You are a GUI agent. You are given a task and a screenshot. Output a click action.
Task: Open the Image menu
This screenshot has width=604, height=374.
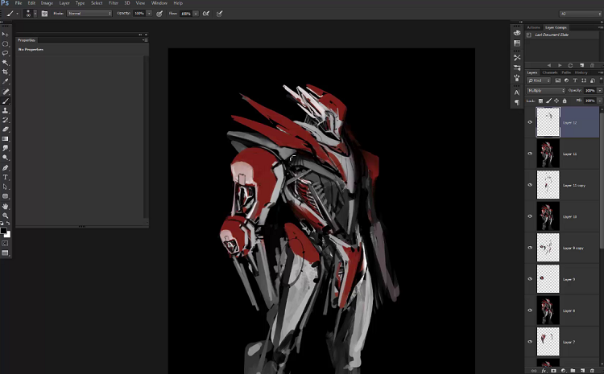tap(47, 3)
